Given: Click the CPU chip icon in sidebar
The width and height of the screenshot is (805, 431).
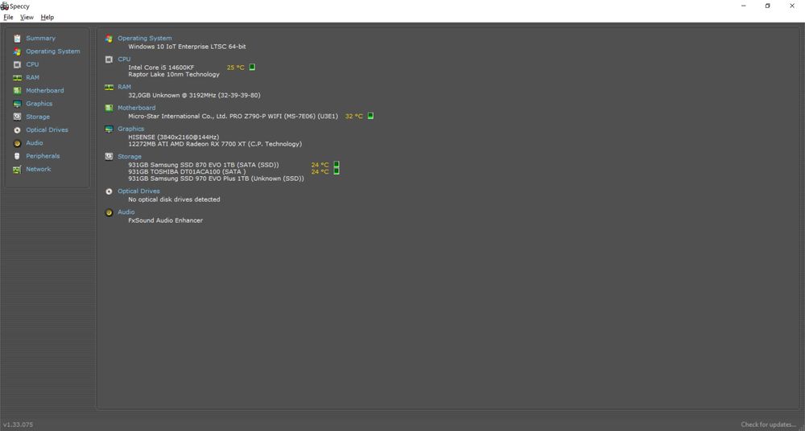Looking at the screenshot, I should [x=17, y=64].
